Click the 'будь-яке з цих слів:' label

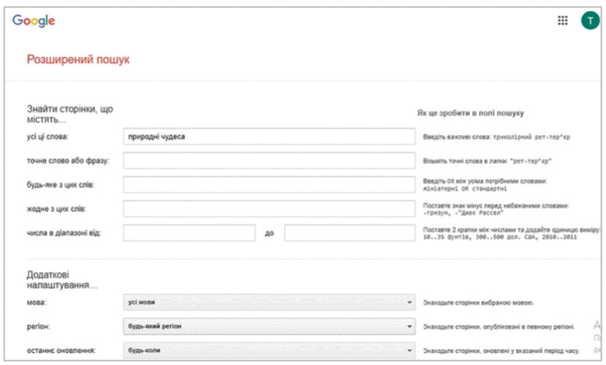[61, 184]
